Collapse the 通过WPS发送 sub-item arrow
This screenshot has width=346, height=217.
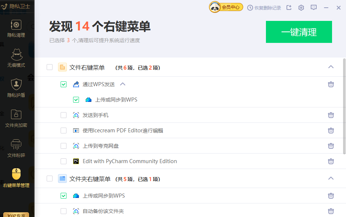pyautogui.click(x=123, y=84)
